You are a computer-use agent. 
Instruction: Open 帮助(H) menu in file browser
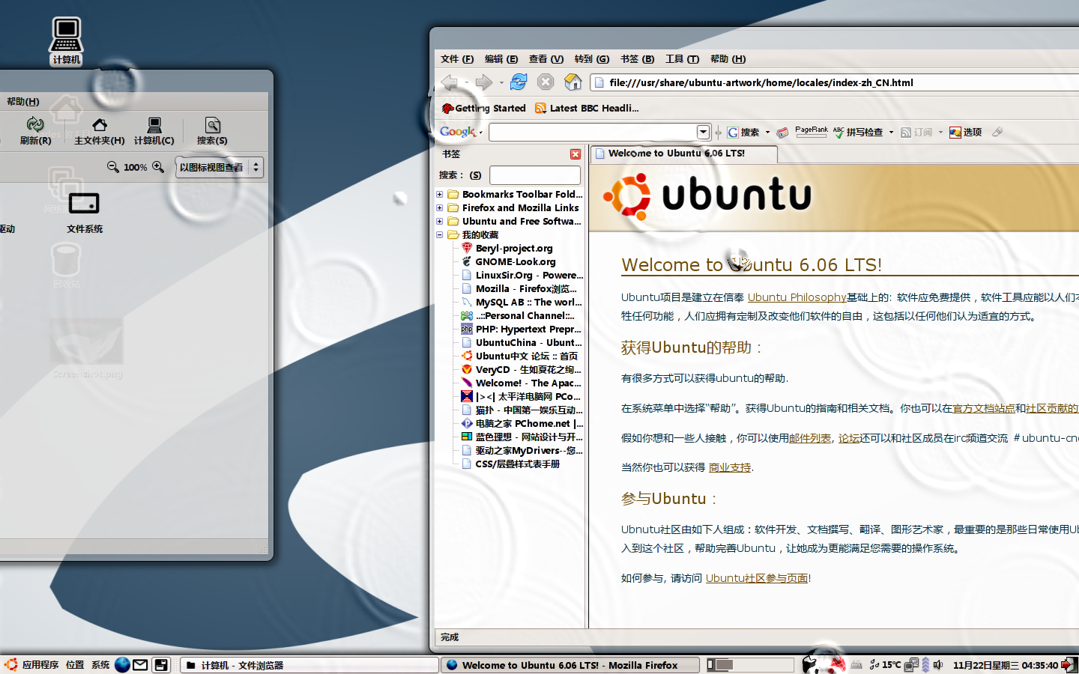22,102
